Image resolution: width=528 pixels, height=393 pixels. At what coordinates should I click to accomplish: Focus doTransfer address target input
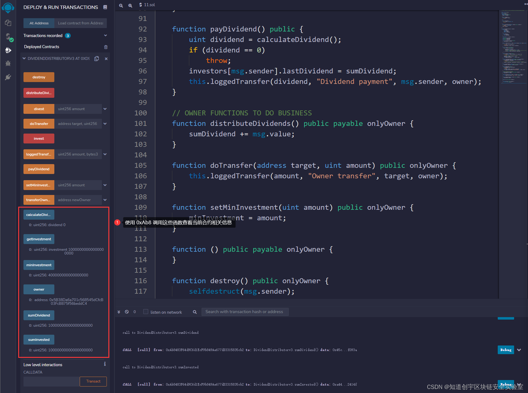pos(78,124)
